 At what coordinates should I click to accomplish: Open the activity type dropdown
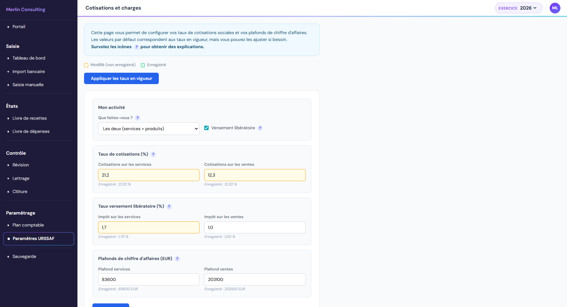(x=149, y=129)
